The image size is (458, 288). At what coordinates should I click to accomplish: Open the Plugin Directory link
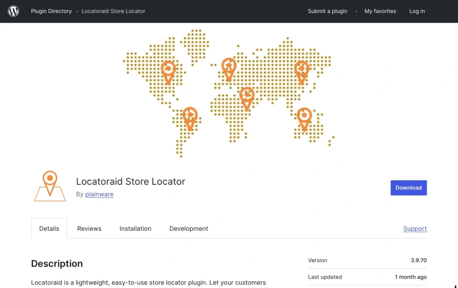click(51, 11)
